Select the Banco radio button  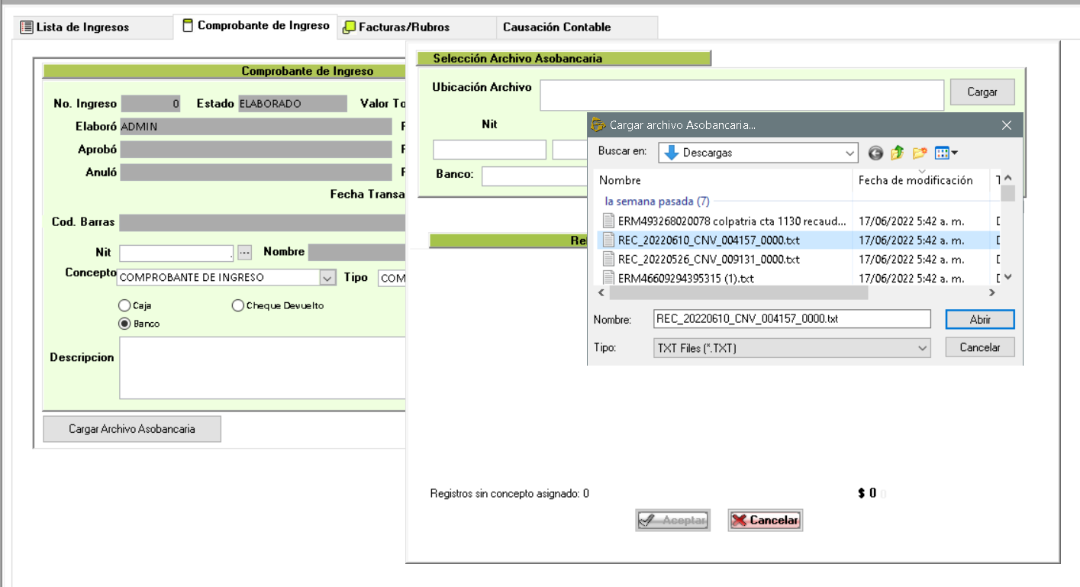click(x=124, y=324)
